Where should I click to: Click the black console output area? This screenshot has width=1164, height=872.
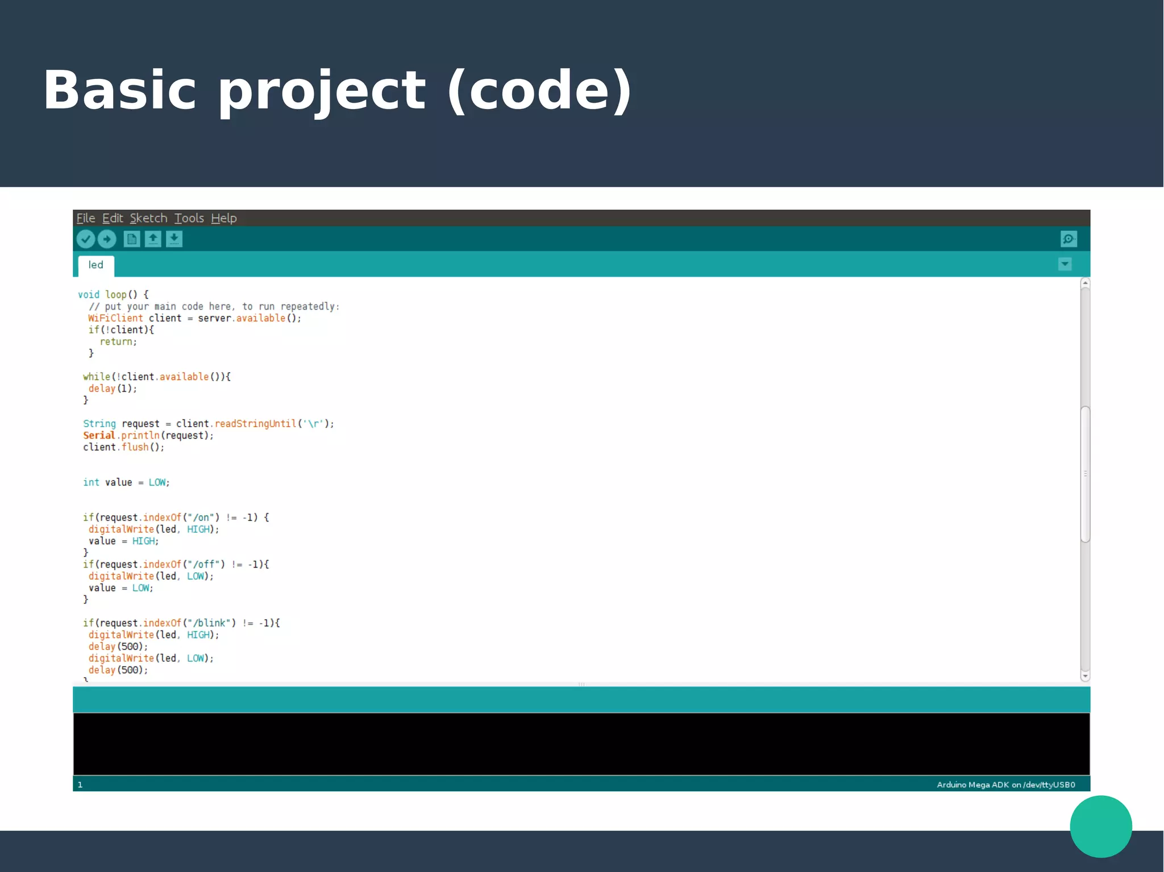point(581,744)
